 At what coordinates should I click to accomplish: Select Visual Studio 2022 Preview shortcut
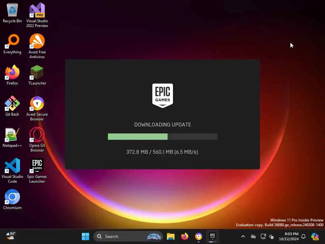37,15
